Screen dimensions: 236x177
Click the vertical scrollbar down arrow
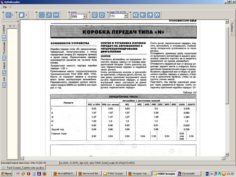click(227, 154)
